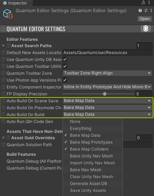Click the Open button
This screenshot has height=196, width=154.
coord(145,19)
